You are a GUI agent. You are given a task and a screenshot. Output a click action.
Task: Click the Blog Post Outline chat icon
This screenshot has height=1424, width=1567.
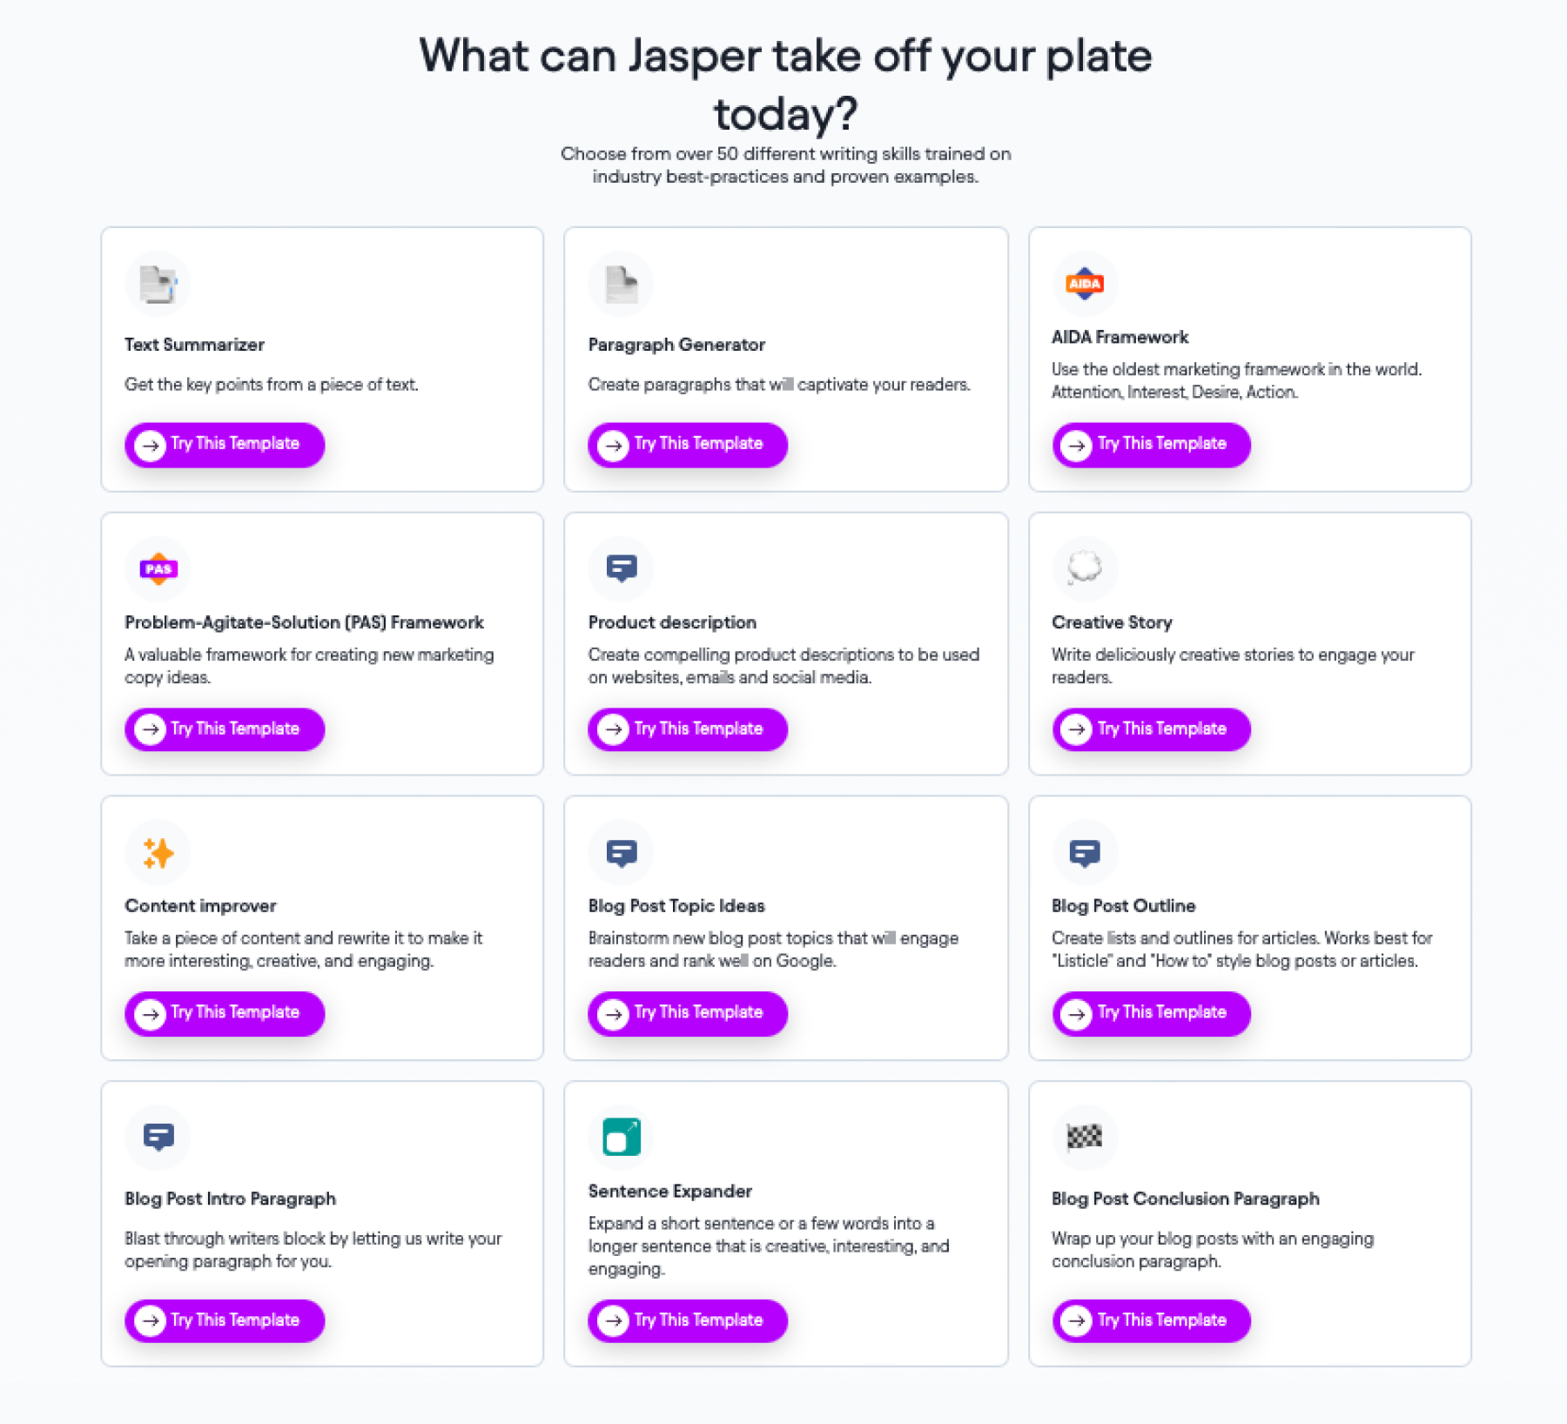(x=1085, y=853)
